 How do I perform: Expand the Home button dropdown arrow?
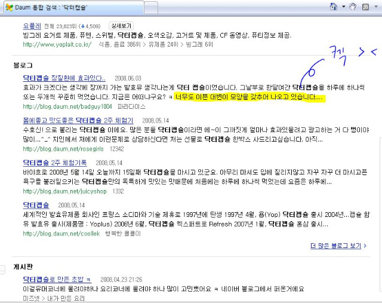pos(344,7)
